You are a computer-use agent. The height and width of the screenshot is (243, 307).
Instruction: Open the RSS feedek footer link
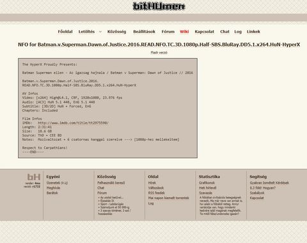pos(156,193)
